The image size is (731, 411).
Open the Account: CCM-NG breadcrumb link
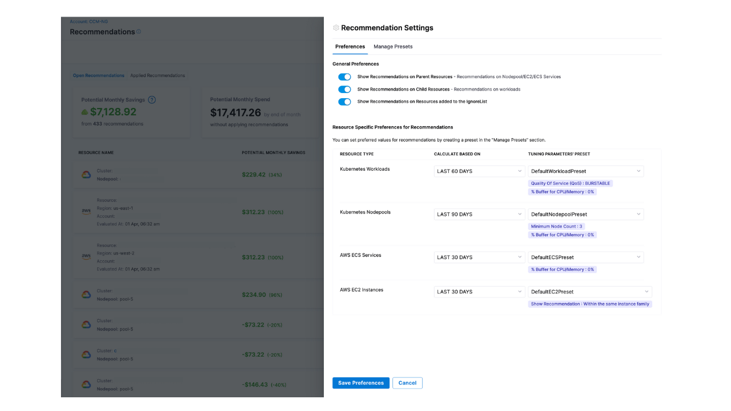tap(89, 22)
